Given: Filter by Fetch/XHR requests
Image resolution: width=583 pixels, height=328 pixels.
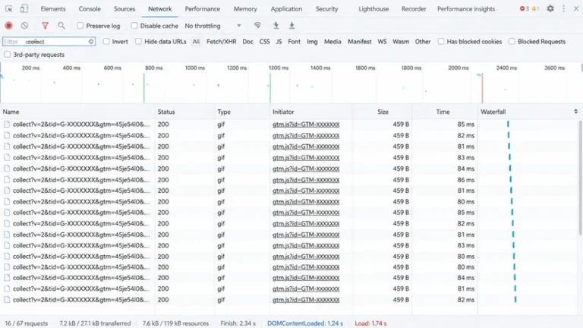Looking at the screenshot, I should coord(221,42).
